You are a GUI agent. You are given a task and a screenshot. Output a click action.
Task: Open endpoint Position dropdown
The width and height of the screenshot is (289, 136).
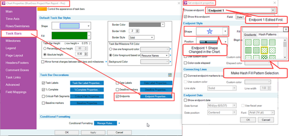[x=225, y=42]
